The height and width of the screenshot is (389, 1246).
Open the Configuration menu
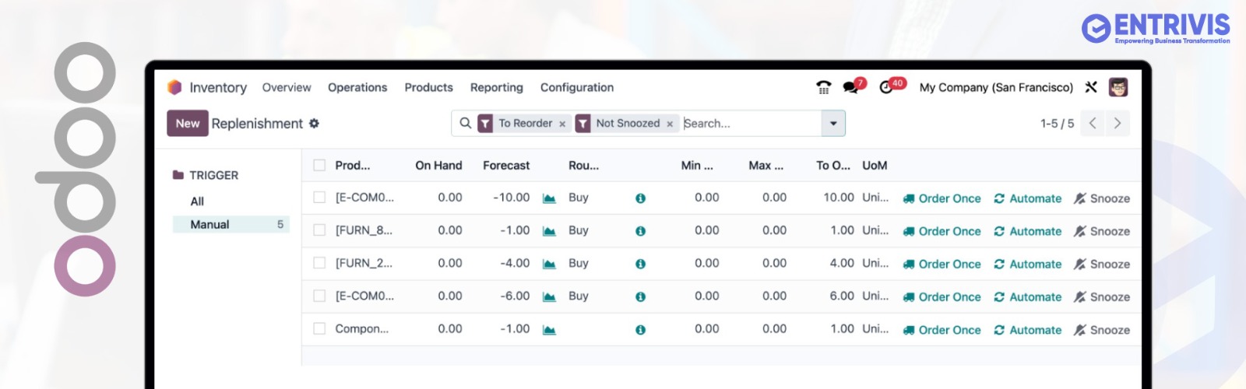(576, 87)
